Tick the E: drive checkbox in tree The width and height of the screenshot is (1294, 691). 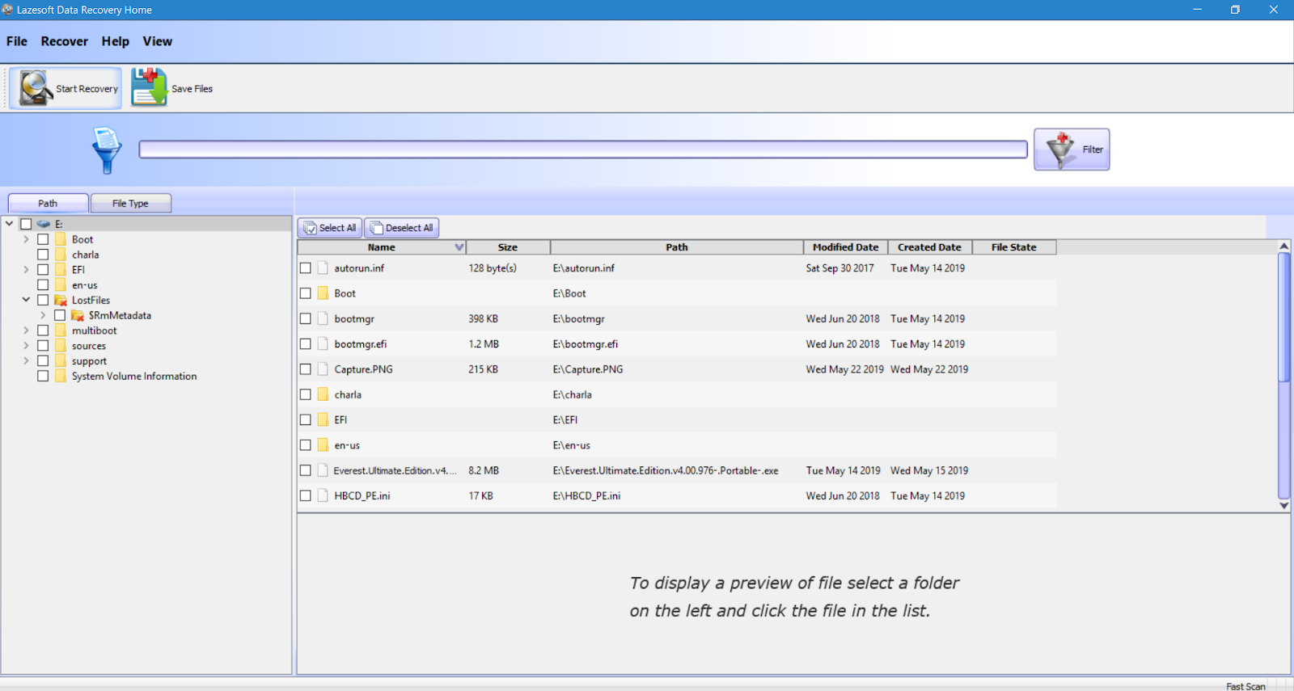[26, 224]
